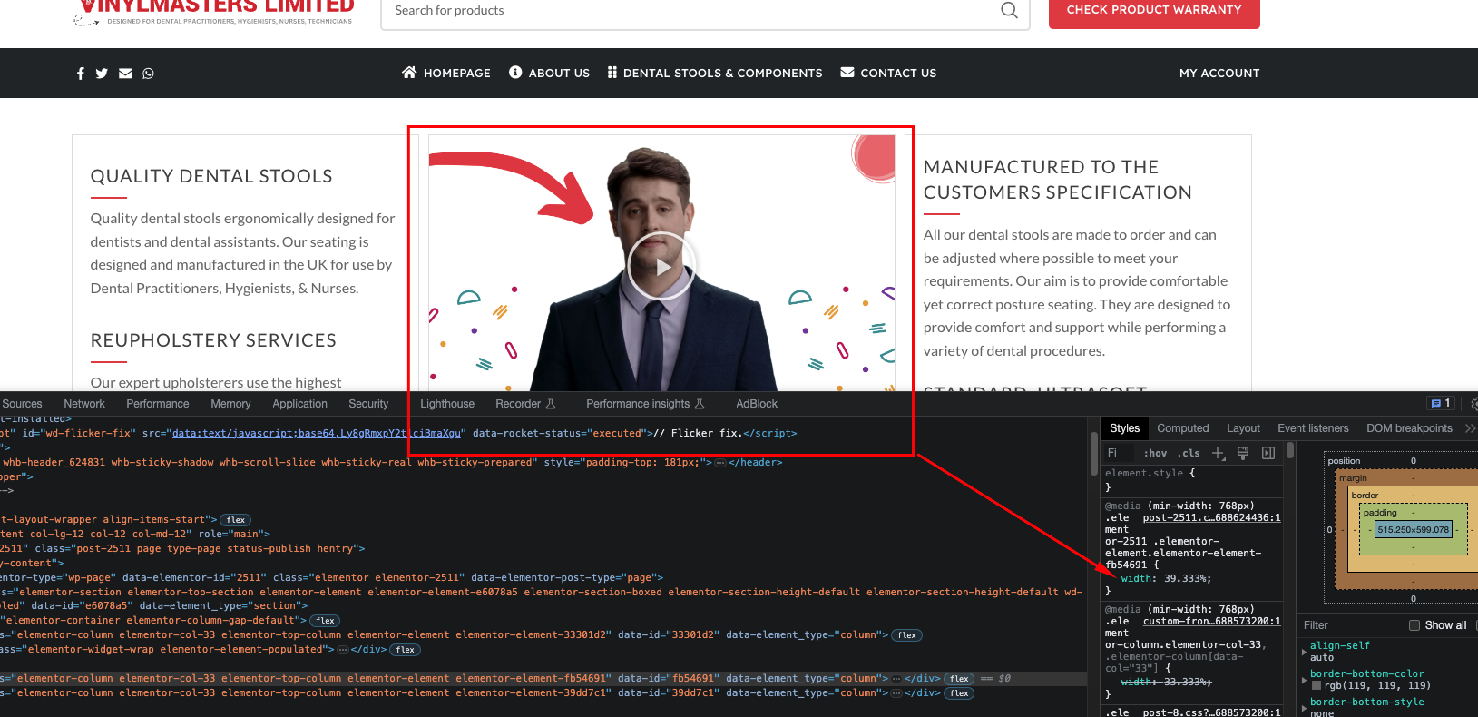Open the console issues counter badge
The width and height of the screenshot is (1478, 717).
1441,403
